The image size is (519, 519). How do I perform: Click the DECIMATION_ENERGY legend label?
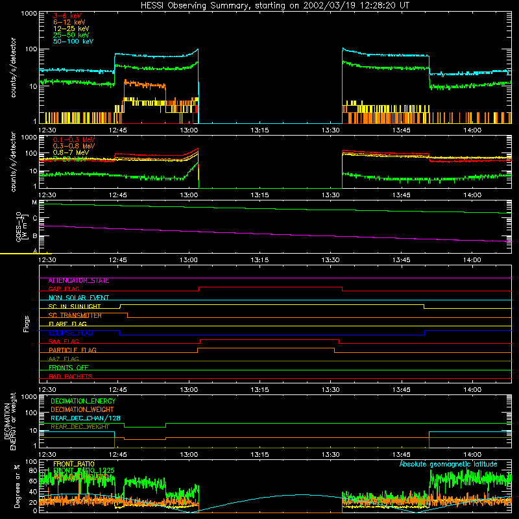point(83,401)
